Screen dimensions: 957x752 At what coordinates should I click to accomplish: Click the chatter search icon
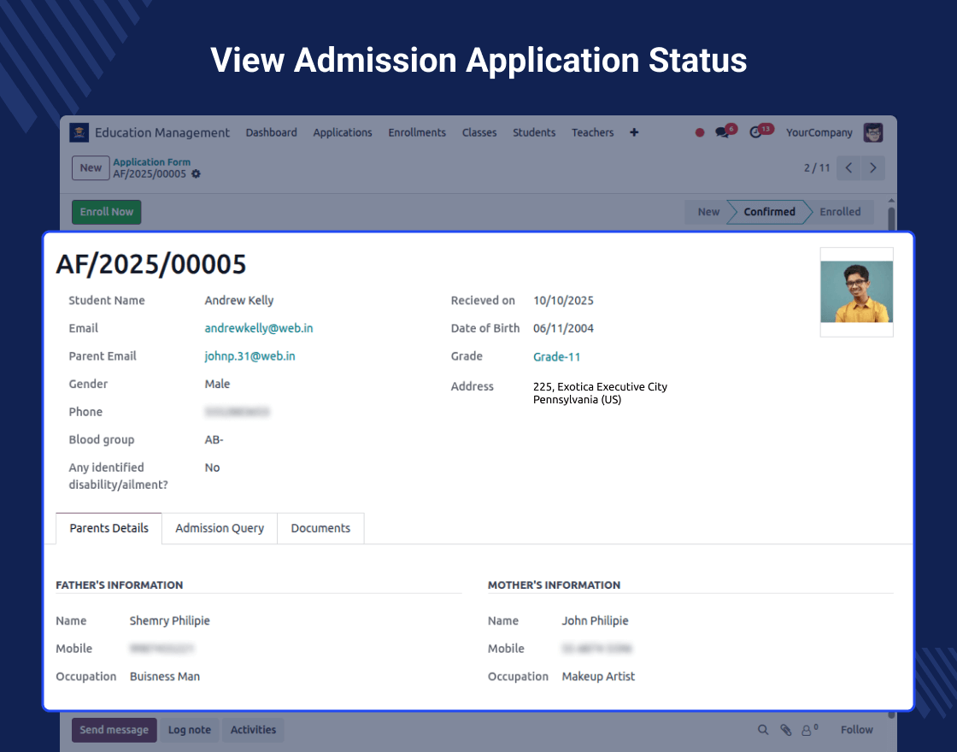(763, 730)
